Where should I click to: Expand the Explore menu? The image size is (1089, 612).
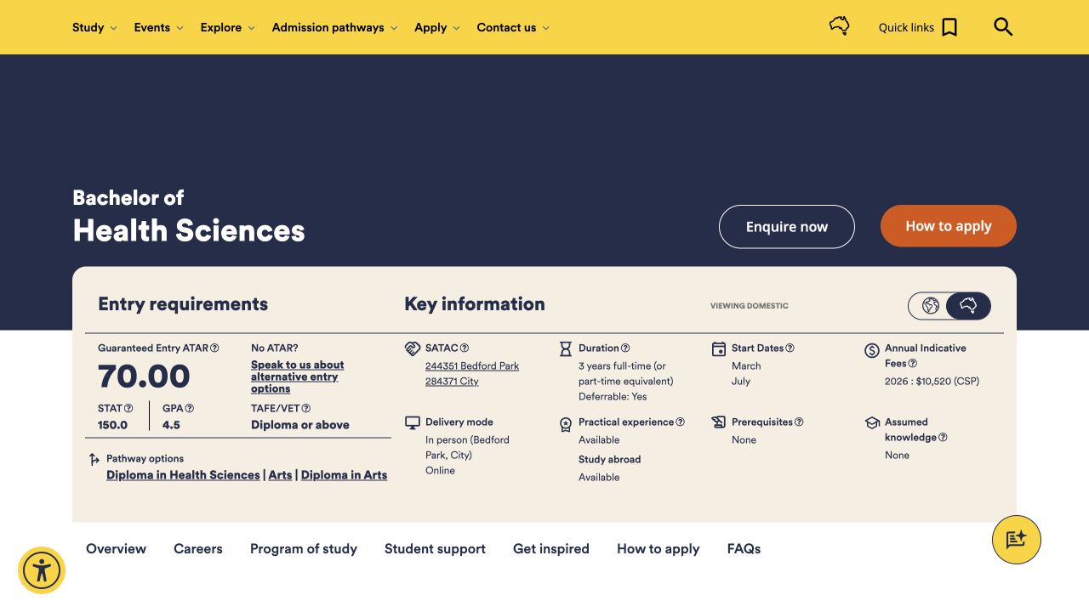228,27
